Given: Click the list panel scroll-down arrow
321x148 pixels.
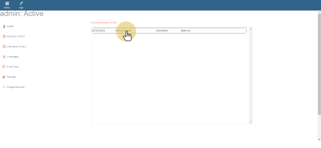Looking at the screenshot, I should coord(251,122).
